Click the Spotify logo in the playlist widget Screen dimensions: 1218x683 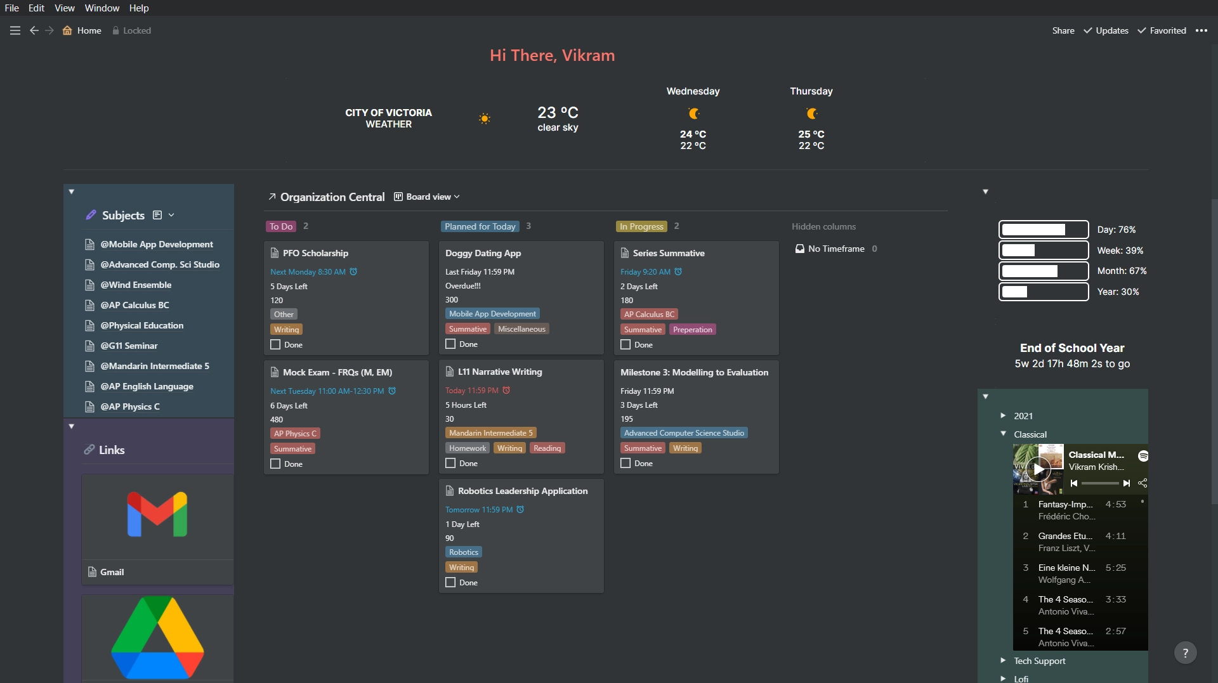1143,455
